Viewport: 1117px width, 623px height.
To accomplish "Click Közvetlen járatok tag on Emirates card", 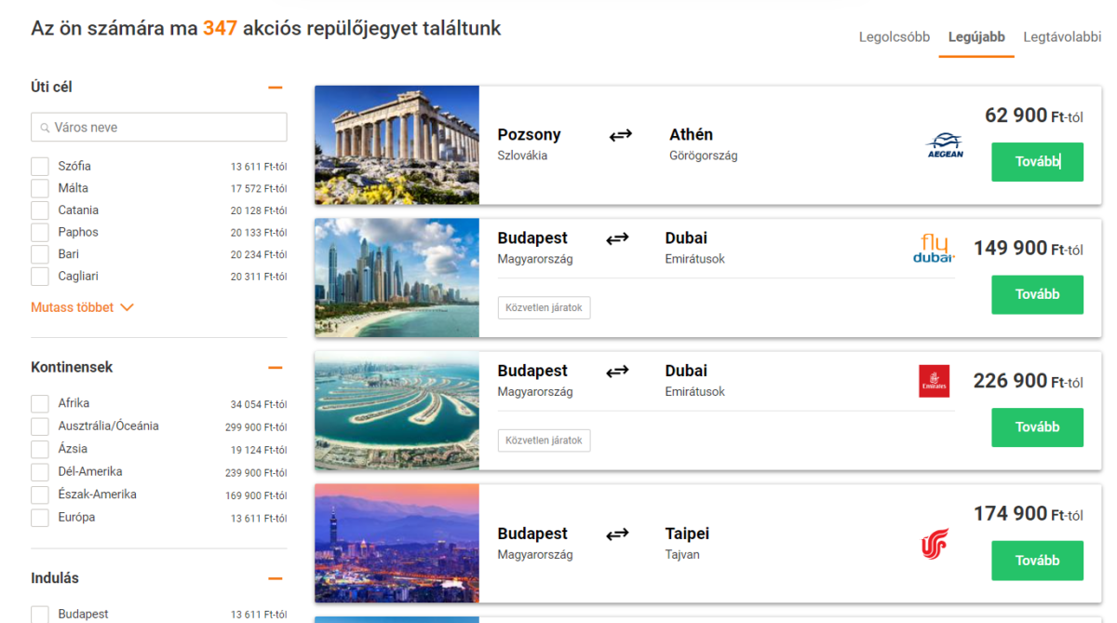I will pyautogui.click(x=545, y=440).
